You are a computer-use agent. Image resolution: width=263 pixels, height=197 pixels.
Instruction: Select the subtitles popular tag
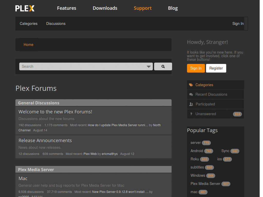197,167
